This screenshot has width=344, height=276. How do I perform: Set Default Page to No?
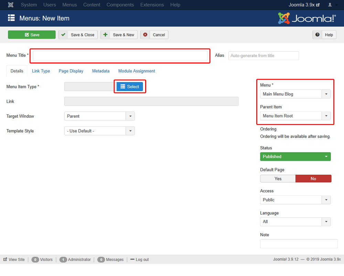(x=313, y=179)
